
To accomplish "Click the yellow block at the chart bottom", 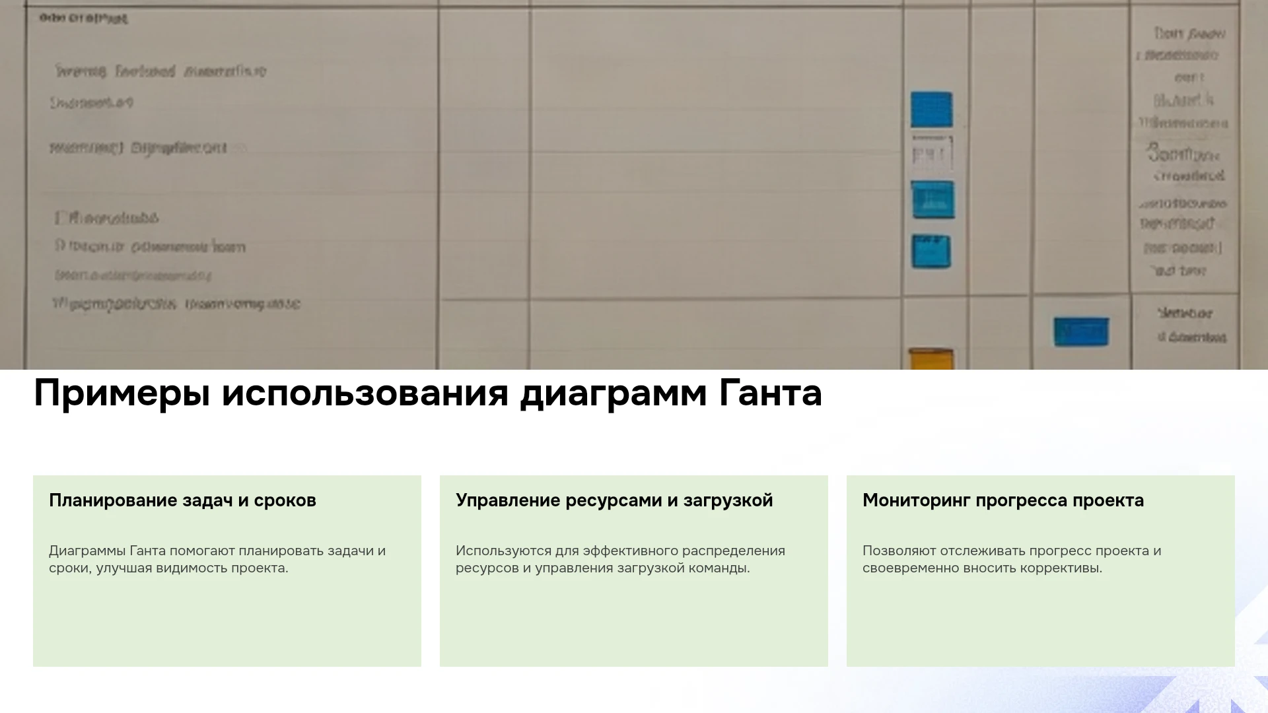I will [x=931, y=359].
